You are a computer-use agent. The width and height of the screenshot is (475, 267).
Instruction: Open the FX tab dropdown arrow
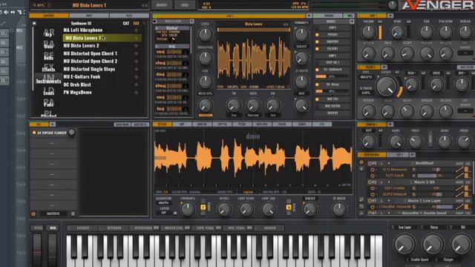(x=53, y=125)
